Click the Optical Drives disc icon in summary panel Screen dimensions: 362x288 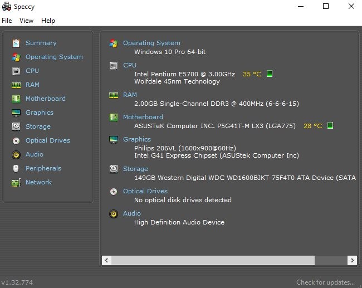pos(114,192)
